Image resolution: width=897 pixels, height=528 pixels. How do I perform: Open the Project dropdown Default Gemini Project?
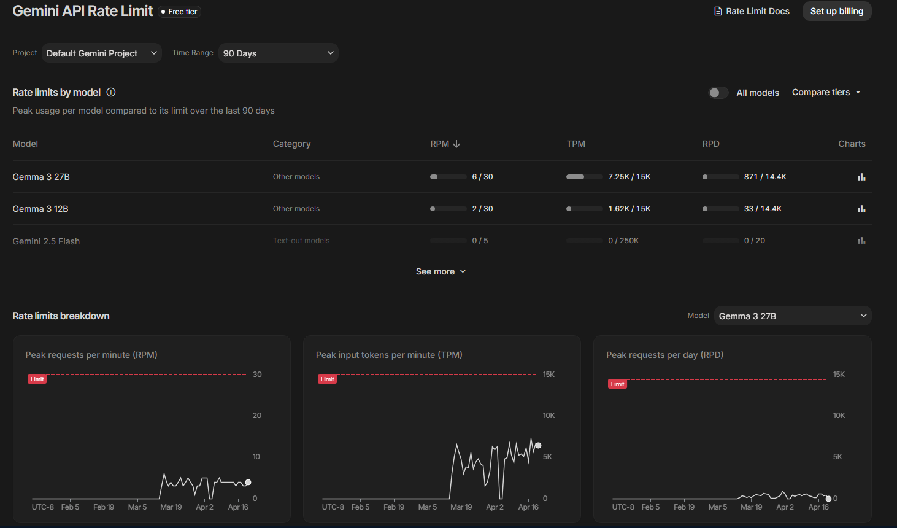(102, 53)
